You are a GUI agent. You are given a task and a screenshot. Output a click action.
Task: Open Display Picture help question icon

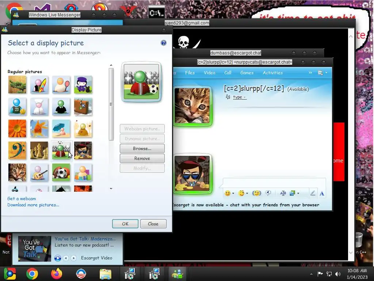coord(164,43)
